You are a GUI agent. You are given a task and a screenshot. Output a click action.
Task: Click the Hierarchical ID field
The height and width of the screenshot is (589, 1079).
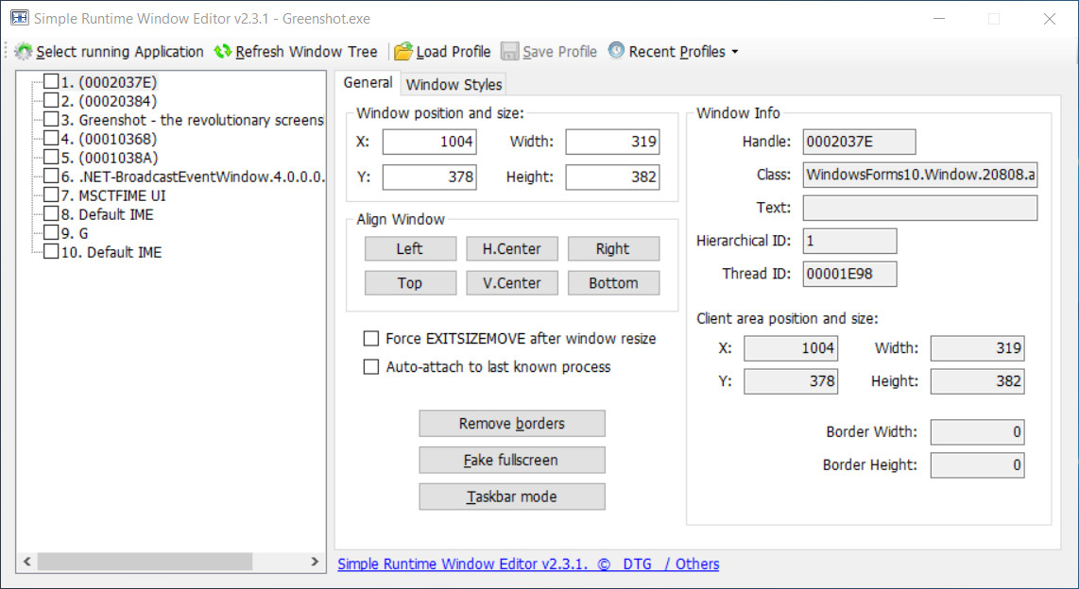point(849,241)
